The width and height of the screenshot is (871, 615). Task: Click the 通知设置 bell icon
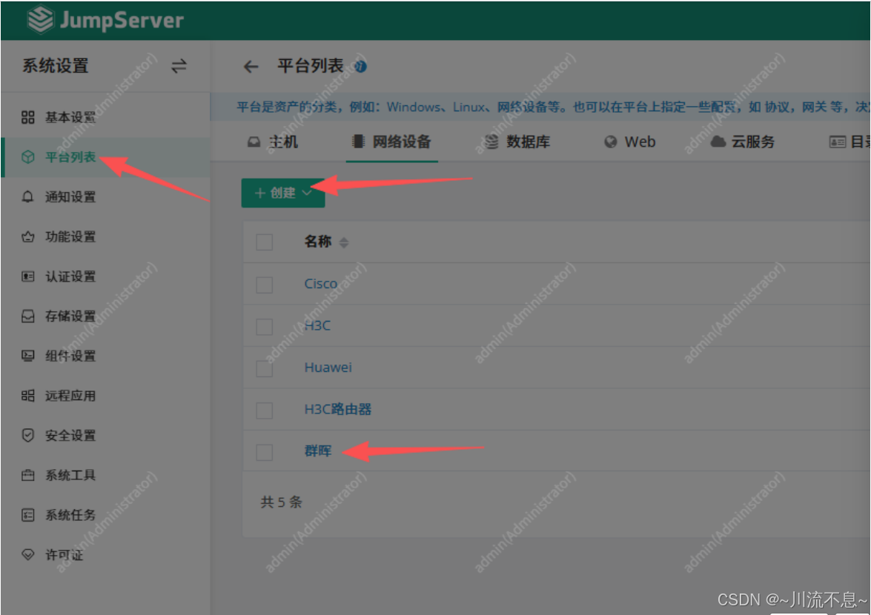pos(27,196)
